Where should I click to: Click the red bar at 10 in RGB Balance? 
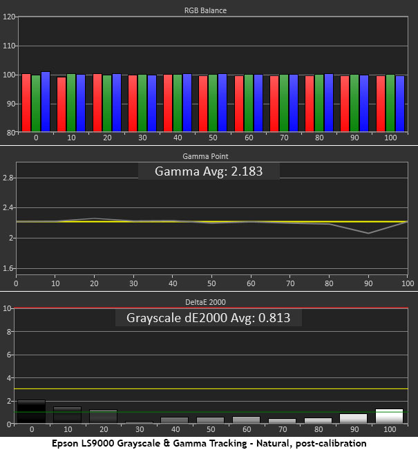61,104
